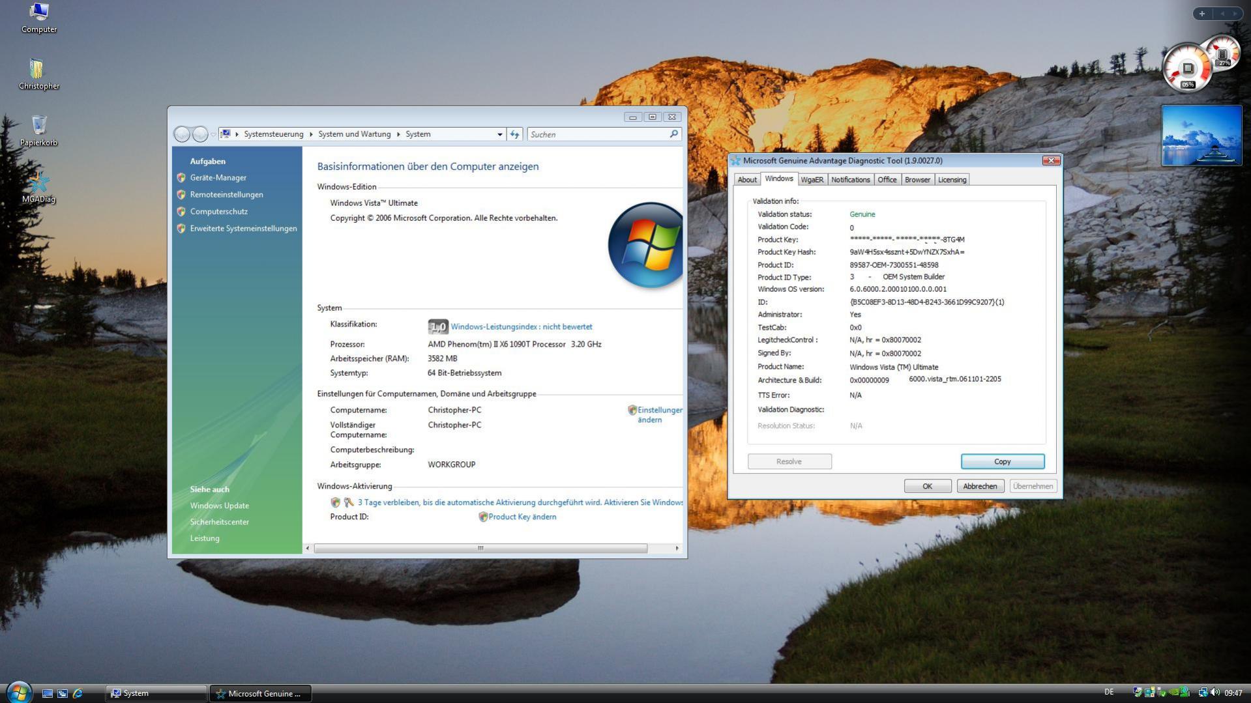
Task: Open Windows Update under Siehe auch
Action: click(220, 506)
